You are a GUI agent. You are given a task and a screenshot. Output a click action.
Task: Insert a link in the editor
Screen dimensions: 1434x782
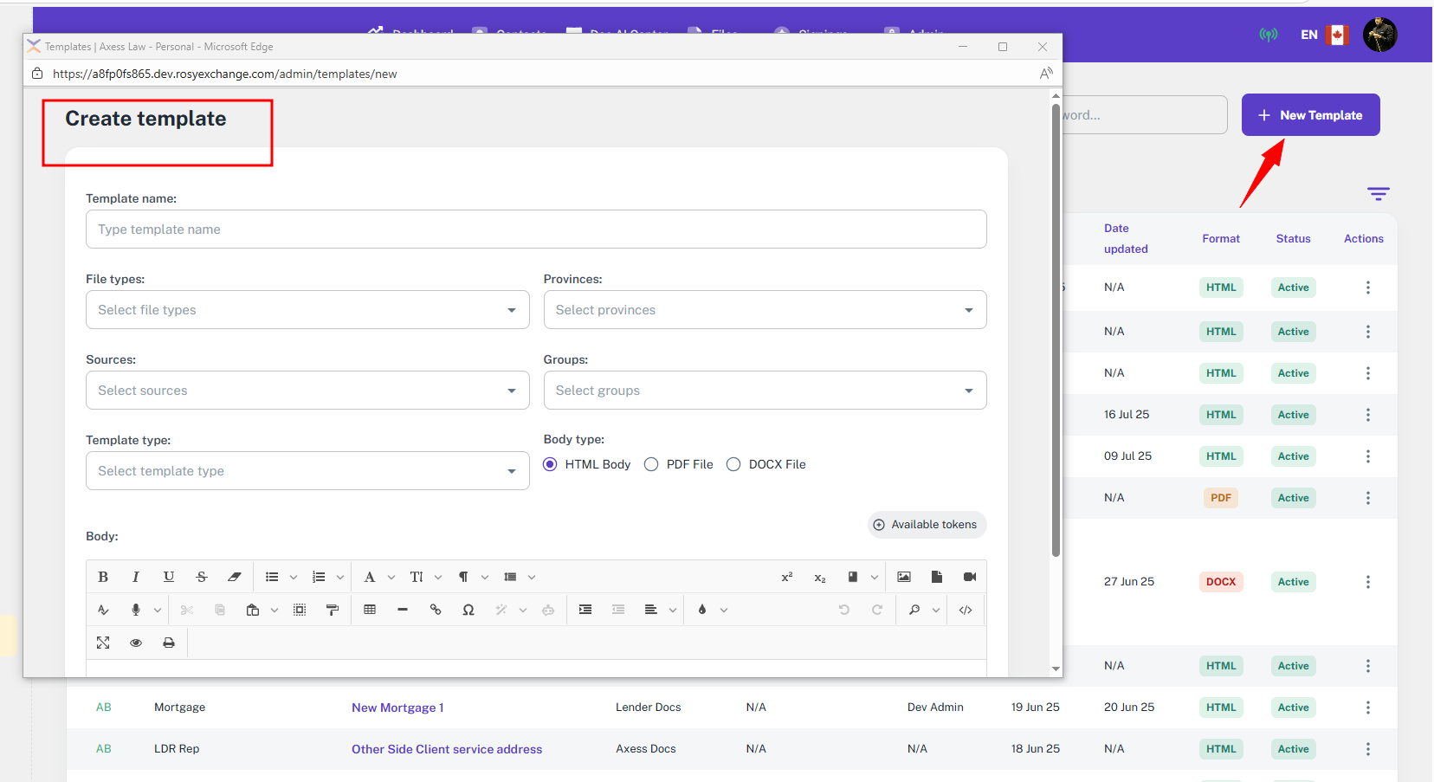pos(436,610)
